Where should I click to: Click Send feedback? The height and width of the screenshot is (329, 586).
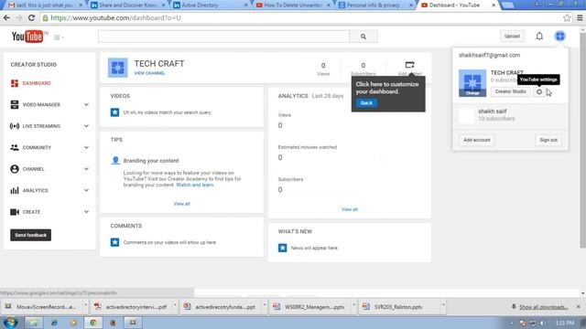[30, 235]
